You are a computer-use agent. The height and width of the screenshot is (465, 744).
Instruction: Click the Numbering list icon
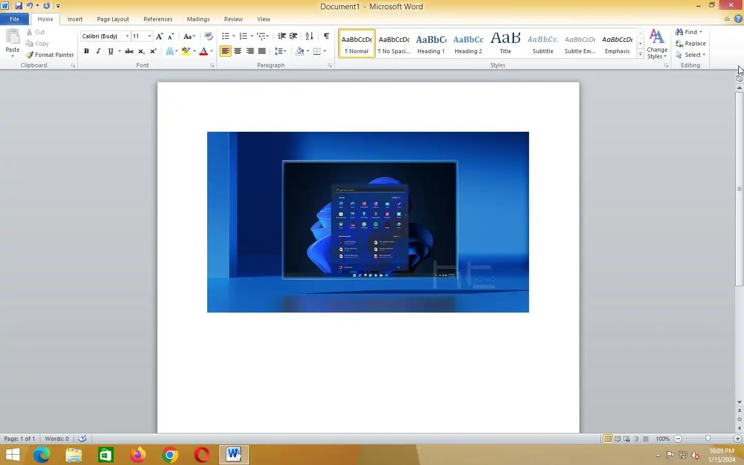point(243,36)
